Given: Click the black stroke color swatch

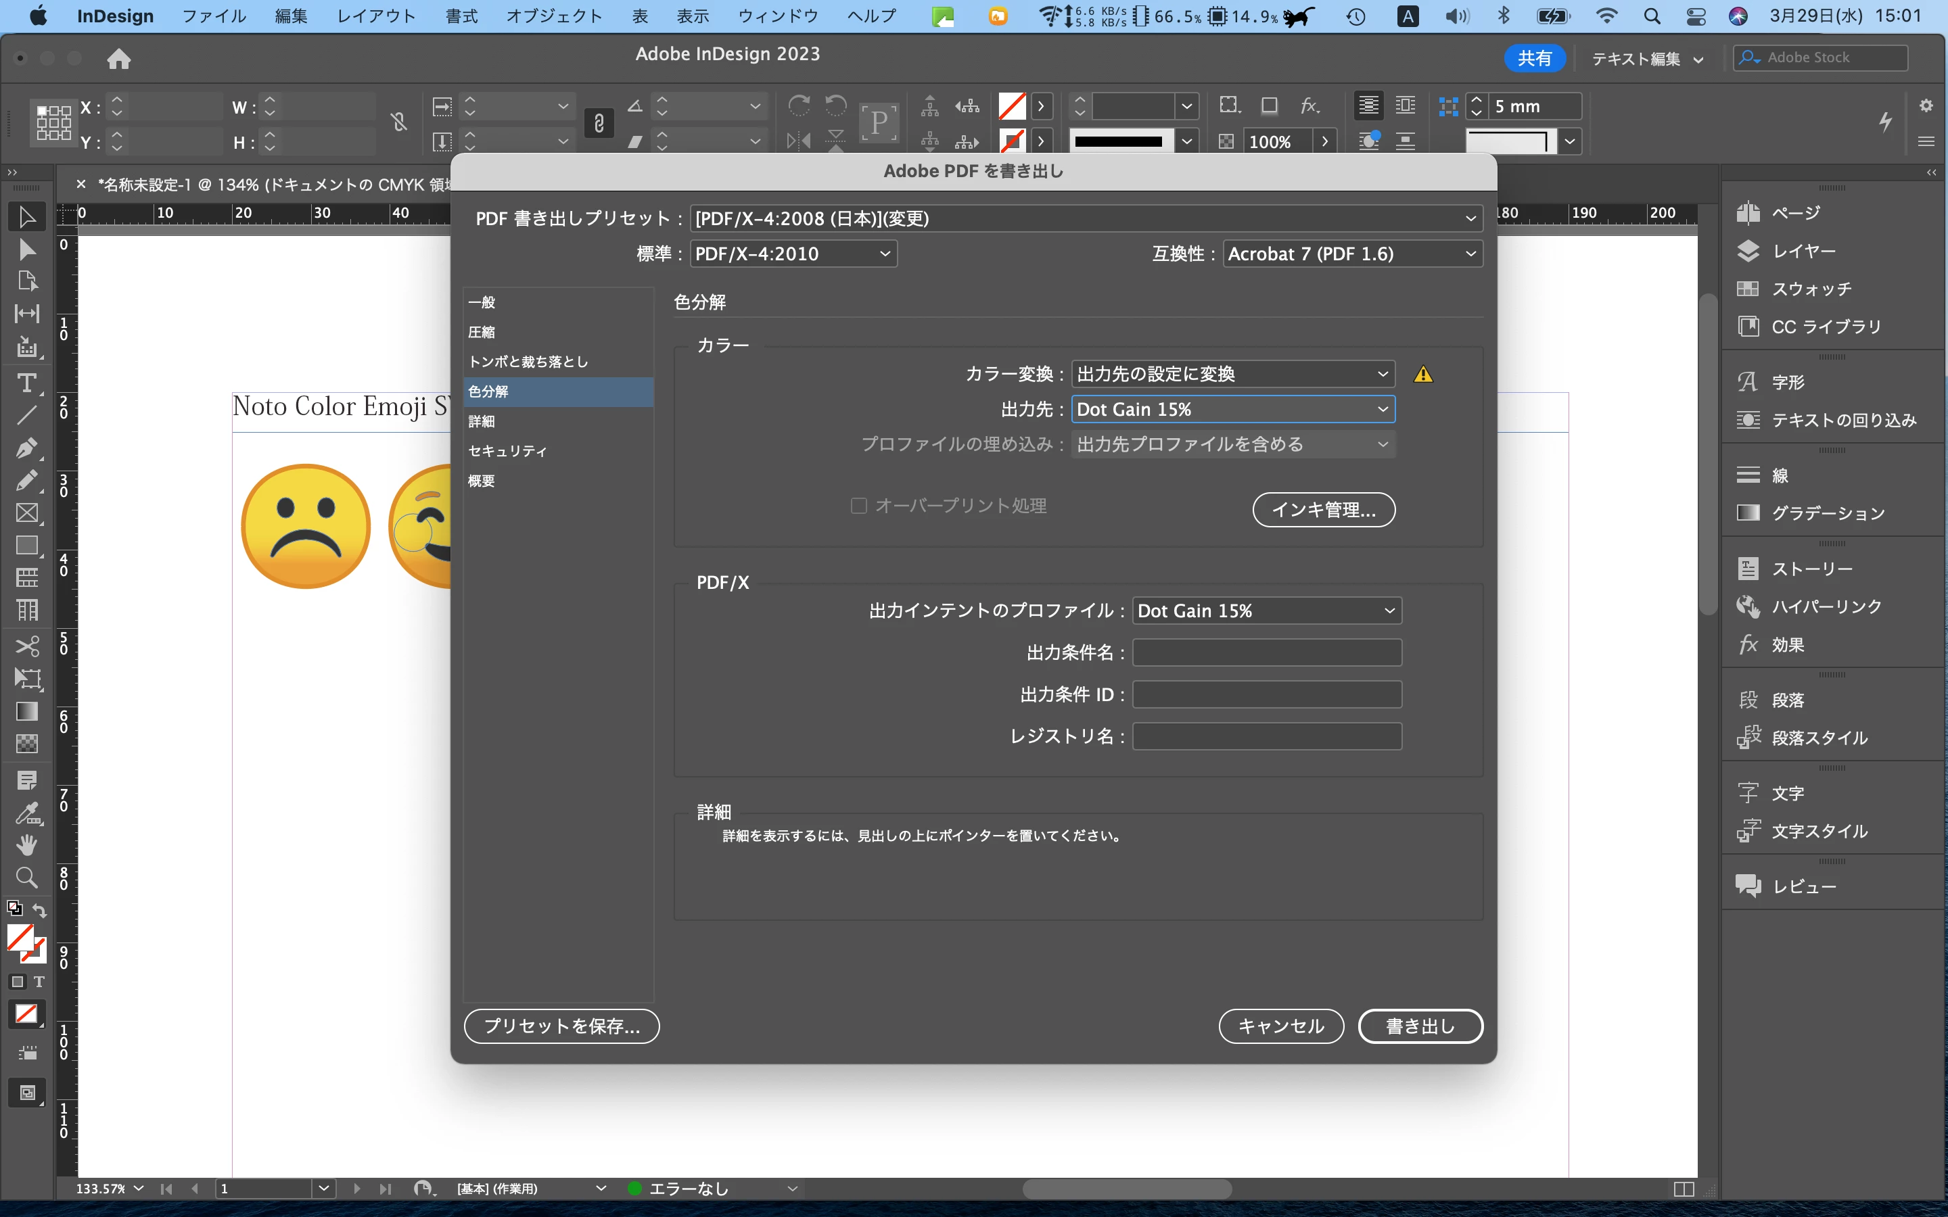Looking at the screenshot, I should 1118,142.
